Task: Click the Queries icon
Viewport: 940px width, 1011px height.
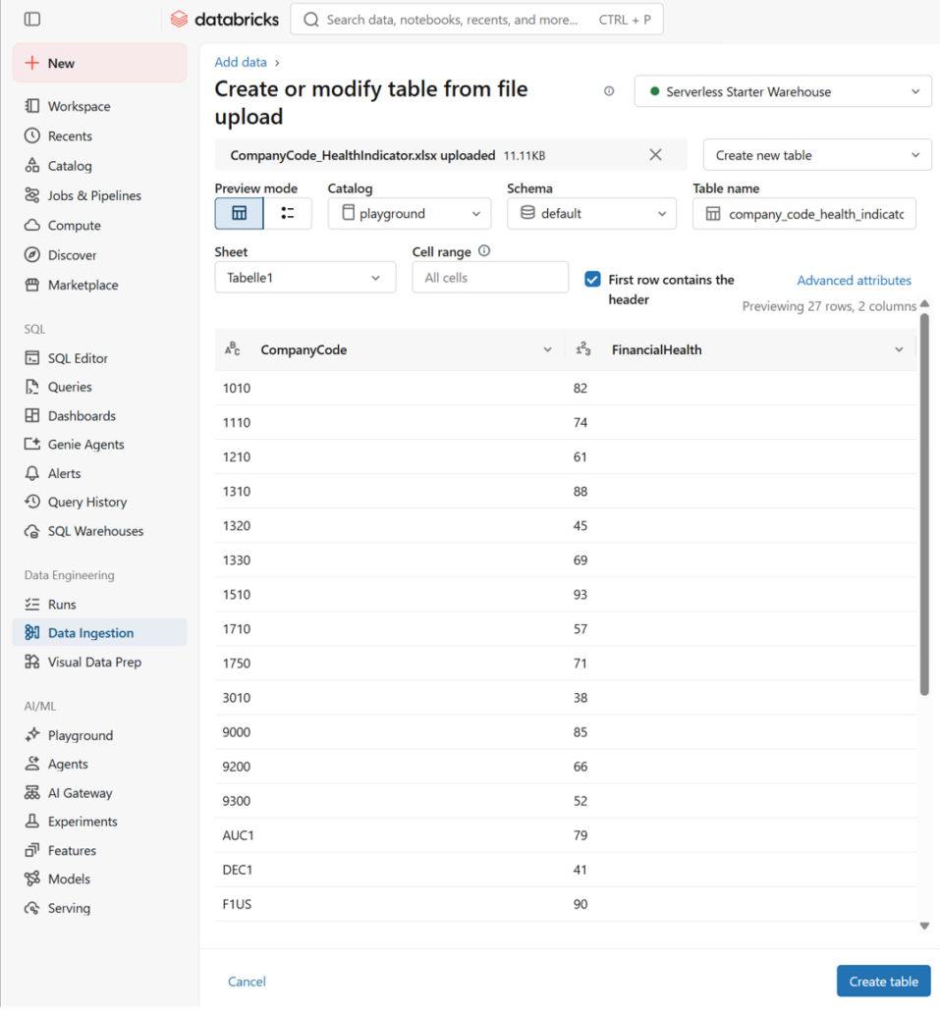Action: pyautogui.click(x=32, y=387)
